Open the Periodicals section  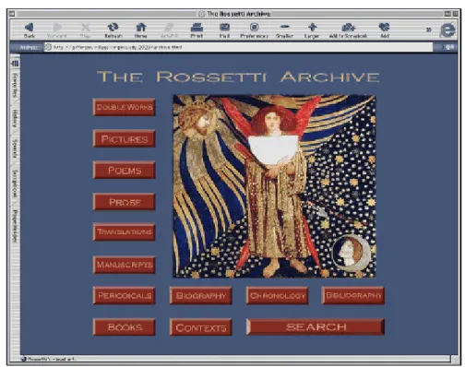[125, 296]
